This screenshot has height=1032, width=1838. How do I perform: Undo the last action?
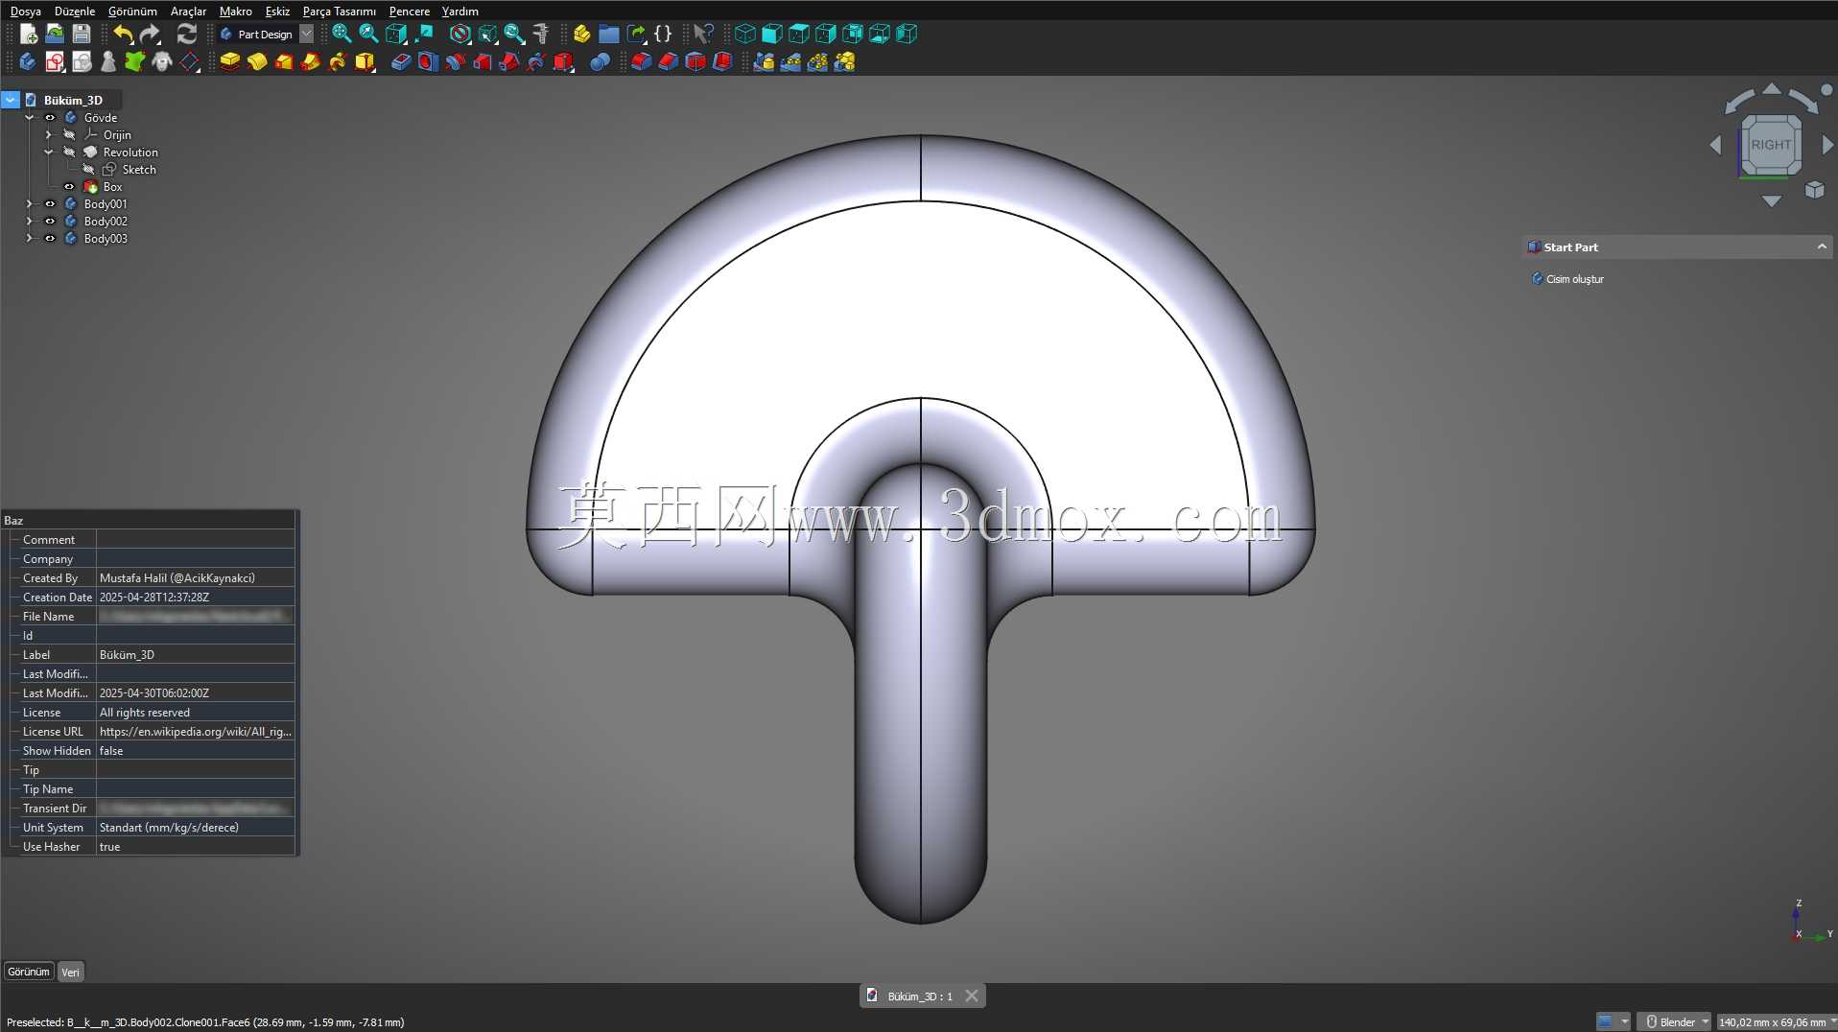123,35
